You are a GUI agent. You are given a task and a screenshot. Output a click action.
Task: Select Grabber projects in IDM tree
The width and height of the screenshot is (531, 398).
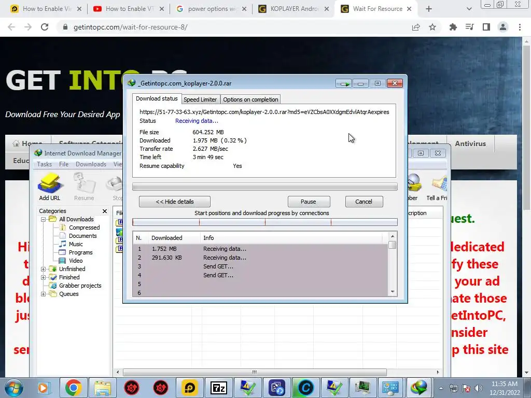[80, 286]
